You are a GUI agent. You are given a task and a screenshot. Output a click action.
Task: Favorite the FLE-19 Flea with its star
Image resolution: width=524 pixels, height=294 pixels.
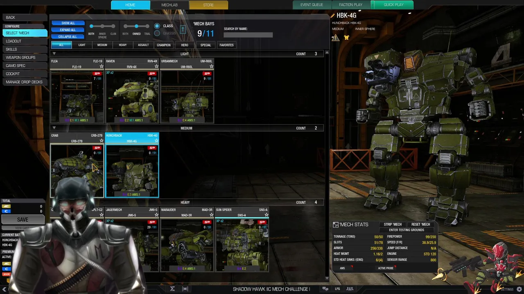click(101, 66)
